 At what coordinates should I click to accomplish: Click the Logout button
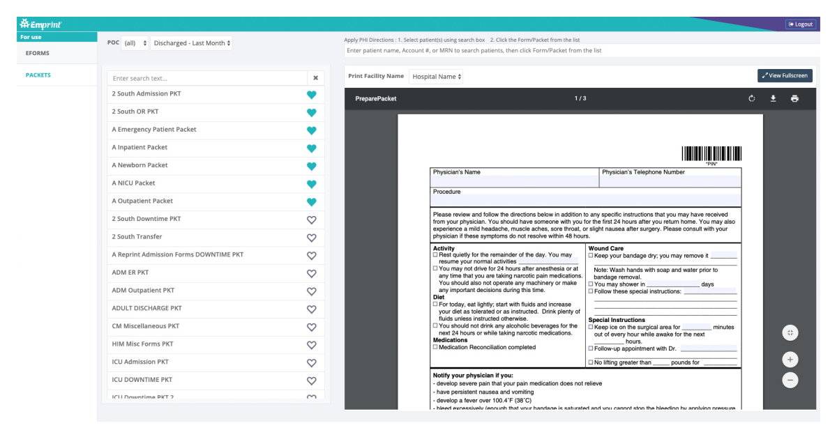(800, 23)
